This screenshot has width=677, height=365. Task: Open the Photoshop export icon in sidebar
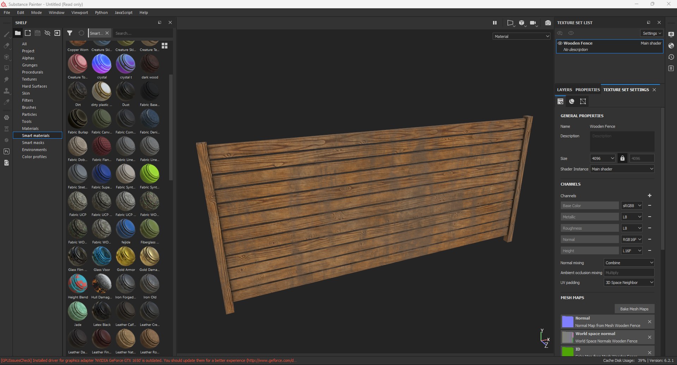point(6,151)
